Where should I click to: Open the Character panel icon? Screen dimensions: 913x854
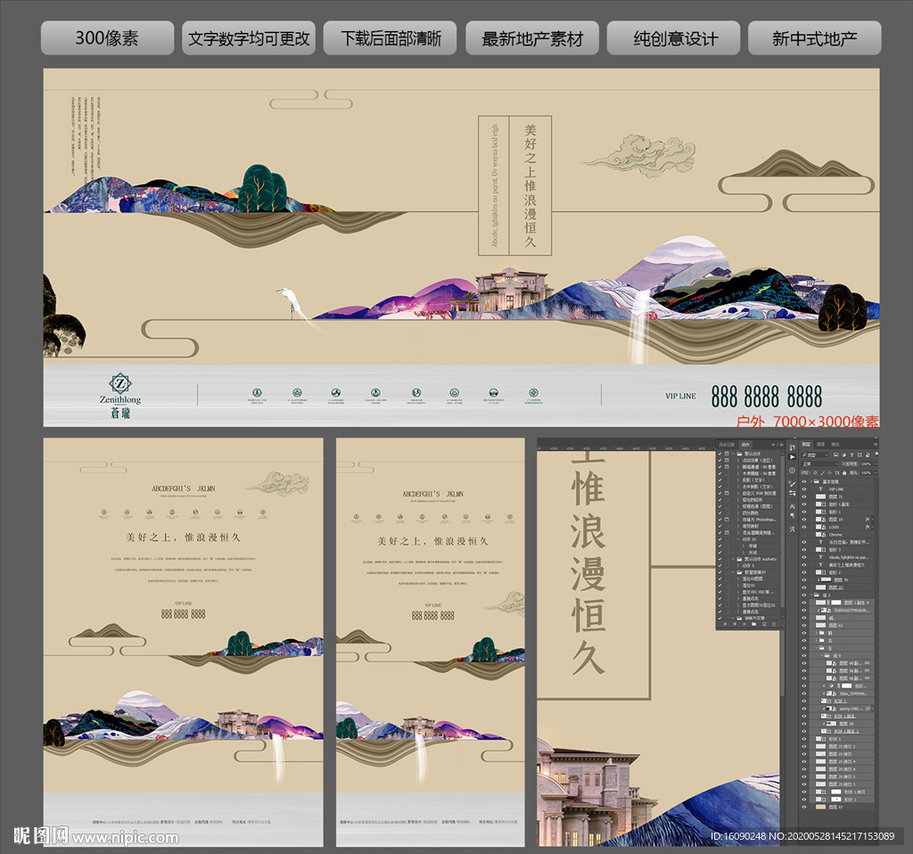tap(792, 505)
